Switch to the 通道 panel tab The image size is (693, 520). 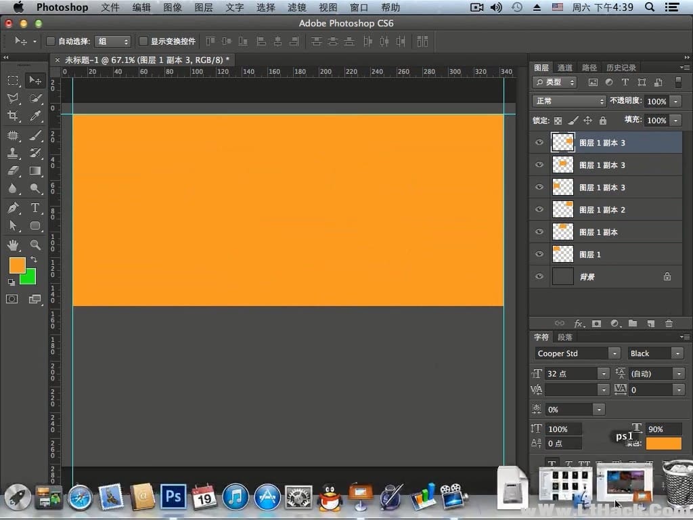565,67
